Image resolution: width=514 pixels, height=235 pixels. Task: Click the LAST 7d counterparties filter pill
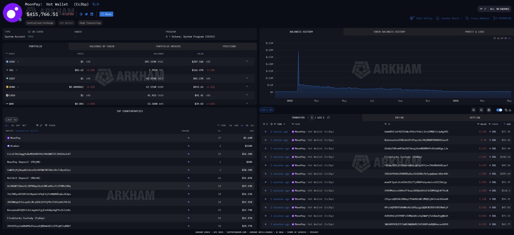(x=12, y=120)
